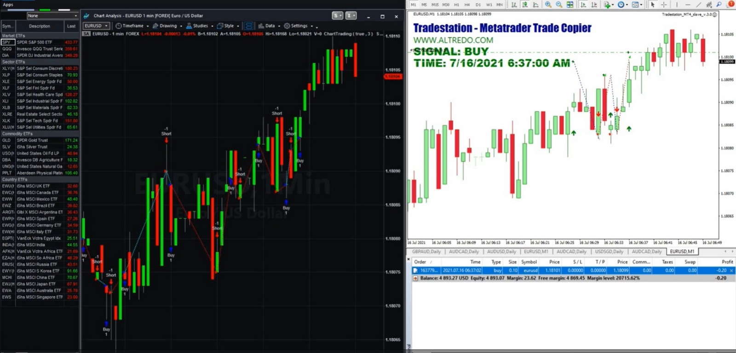Switch chart to H1 timeframe

456,5
